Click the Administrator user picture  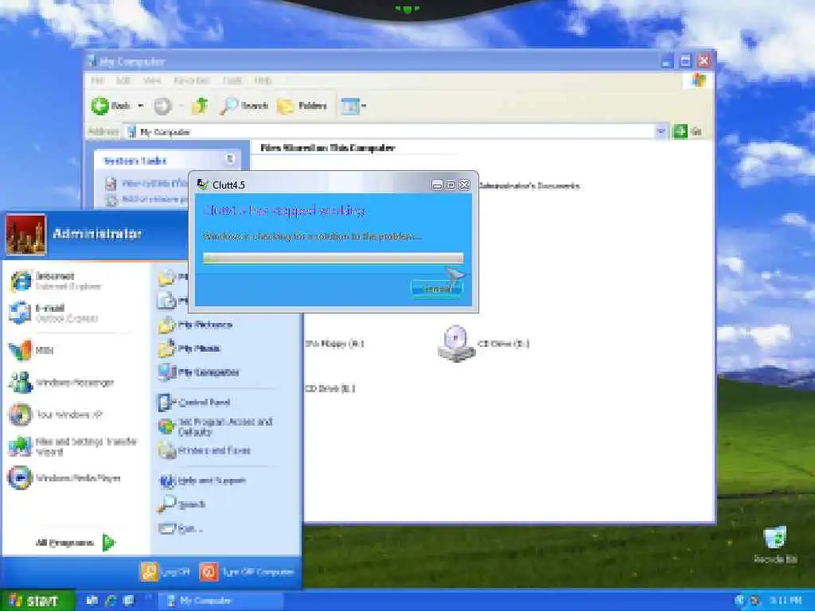(25, 235)
